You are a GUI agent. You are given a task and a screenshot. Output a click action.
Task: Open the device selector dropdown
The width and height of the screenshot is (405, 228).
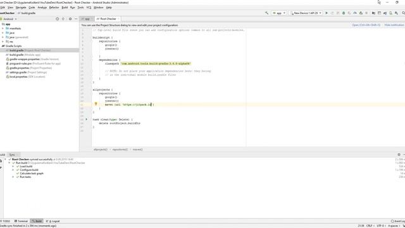[306, 13]
